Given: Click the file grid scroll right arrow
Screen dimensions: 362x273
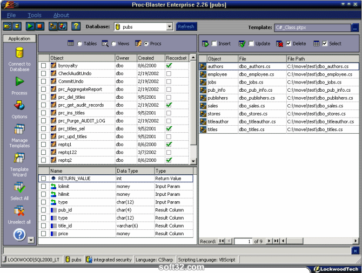Looking at the screenshot, I should click(356, 241).
